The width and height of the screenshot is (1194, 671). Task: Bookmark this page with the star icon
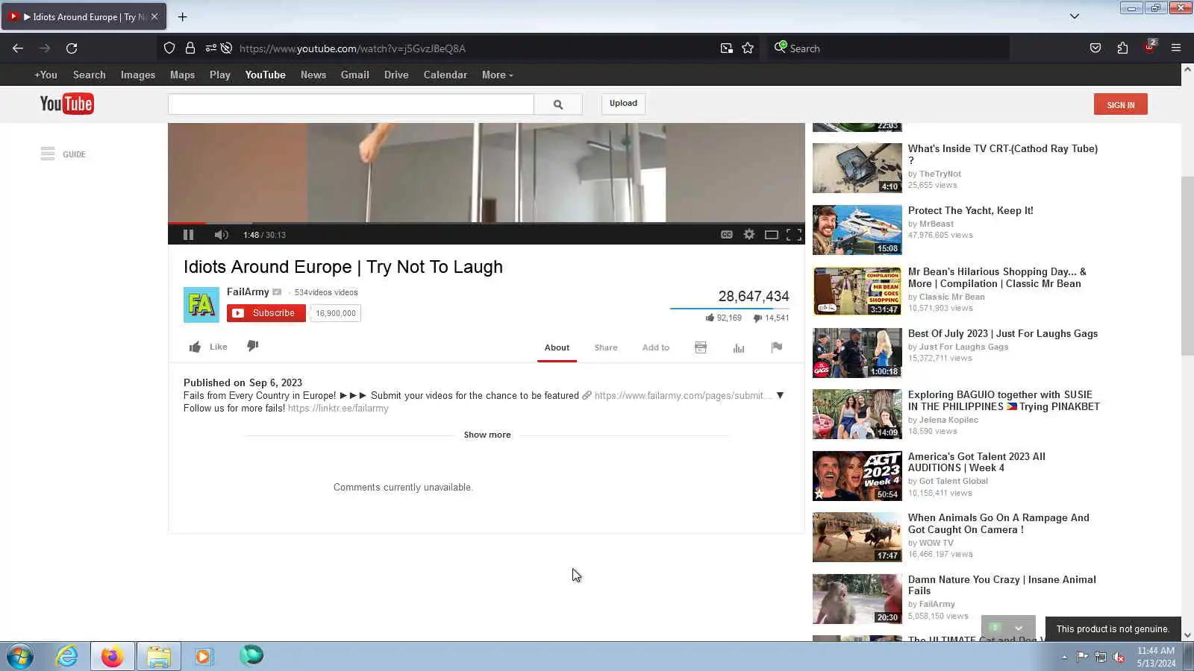[x=748, y=48]
